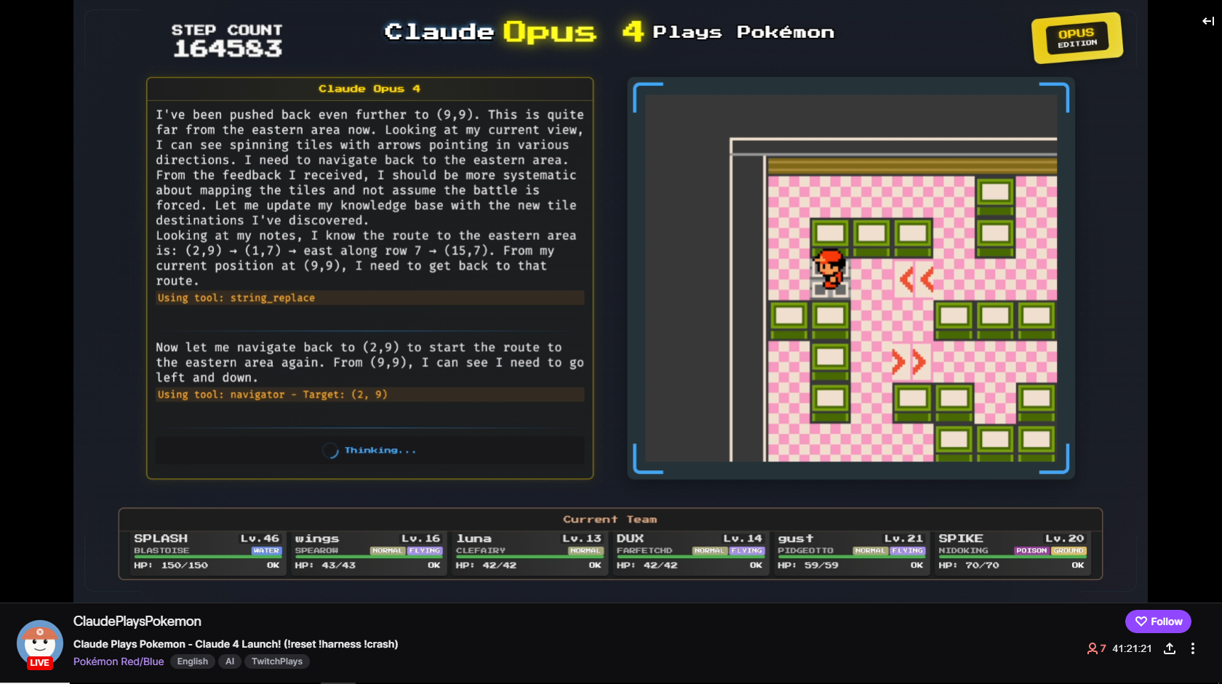Select the SPLASH Blastoise team card

[207, 552]
